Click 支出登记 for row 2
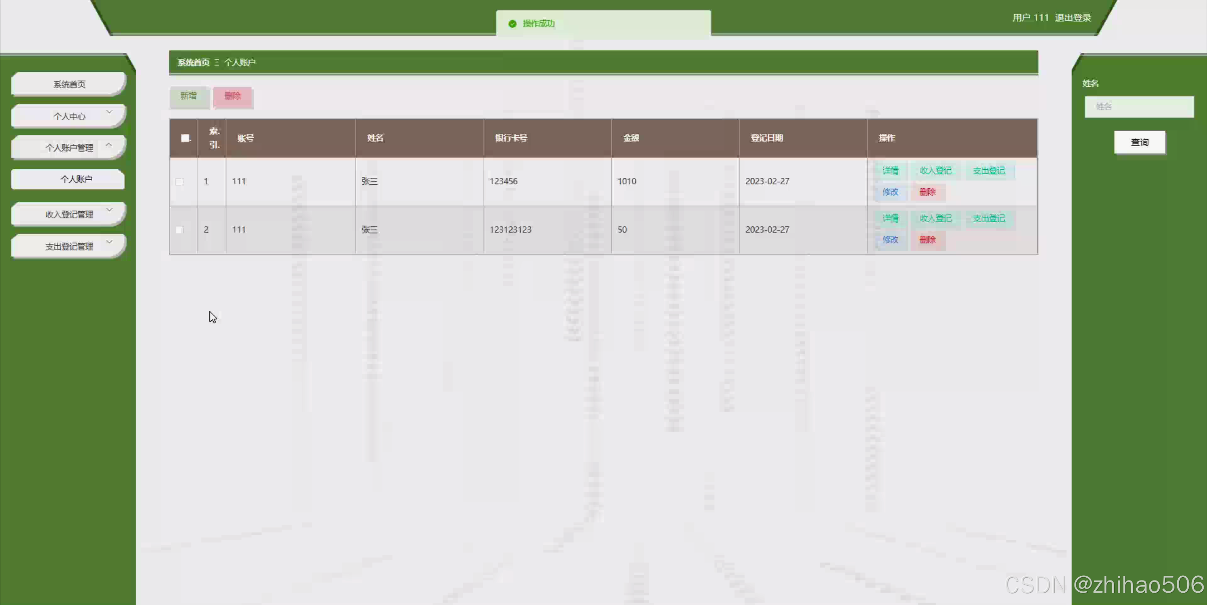This screenshot has width=1207, height=605. 989,218
